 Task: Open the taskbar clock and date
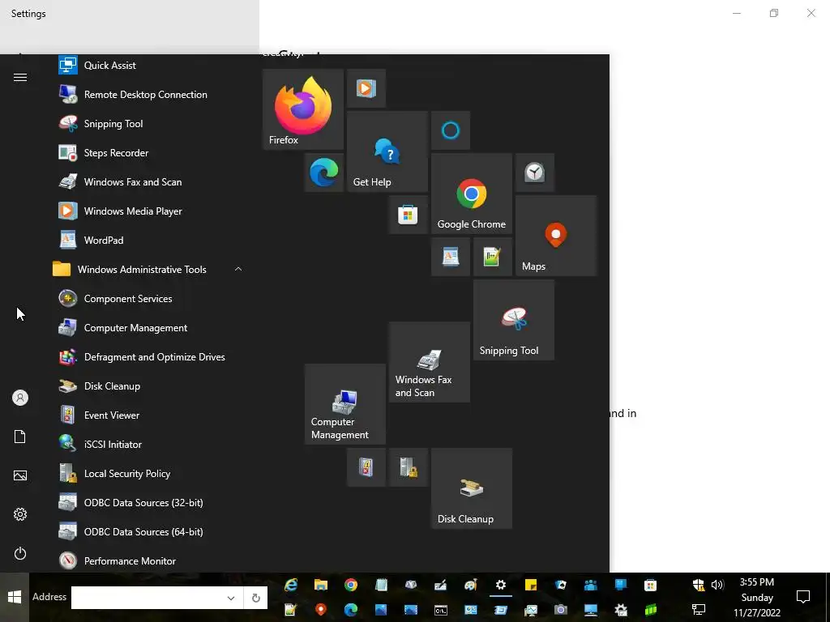click(757, 597)
